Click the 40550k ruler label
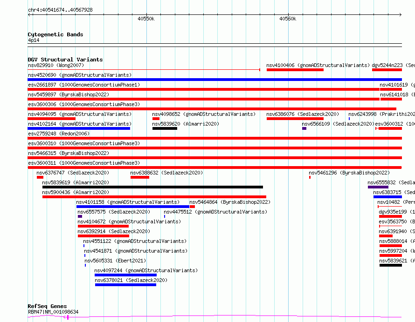415x322 pixels. (146, 19)
